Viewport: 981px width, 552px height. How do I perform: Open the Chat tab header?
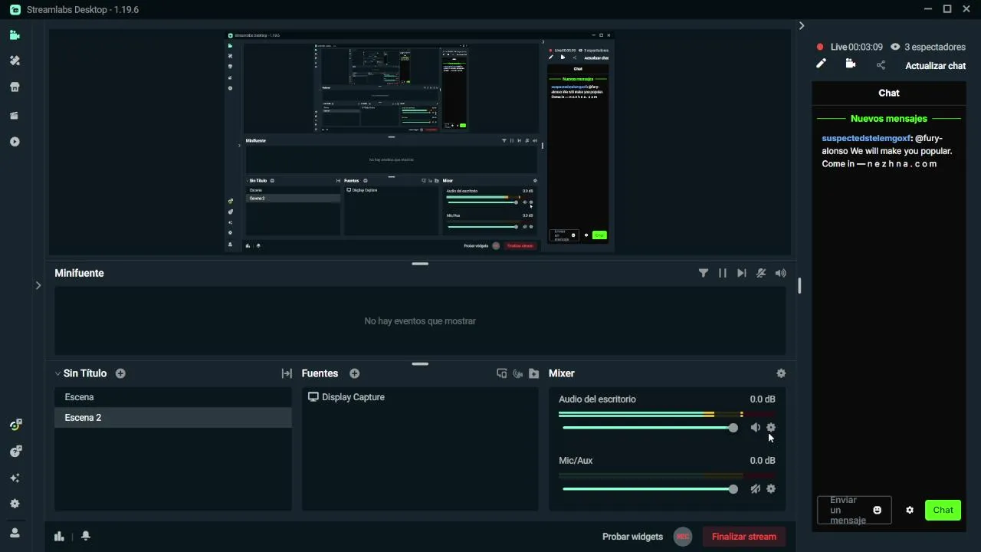(x=889, y=93)
